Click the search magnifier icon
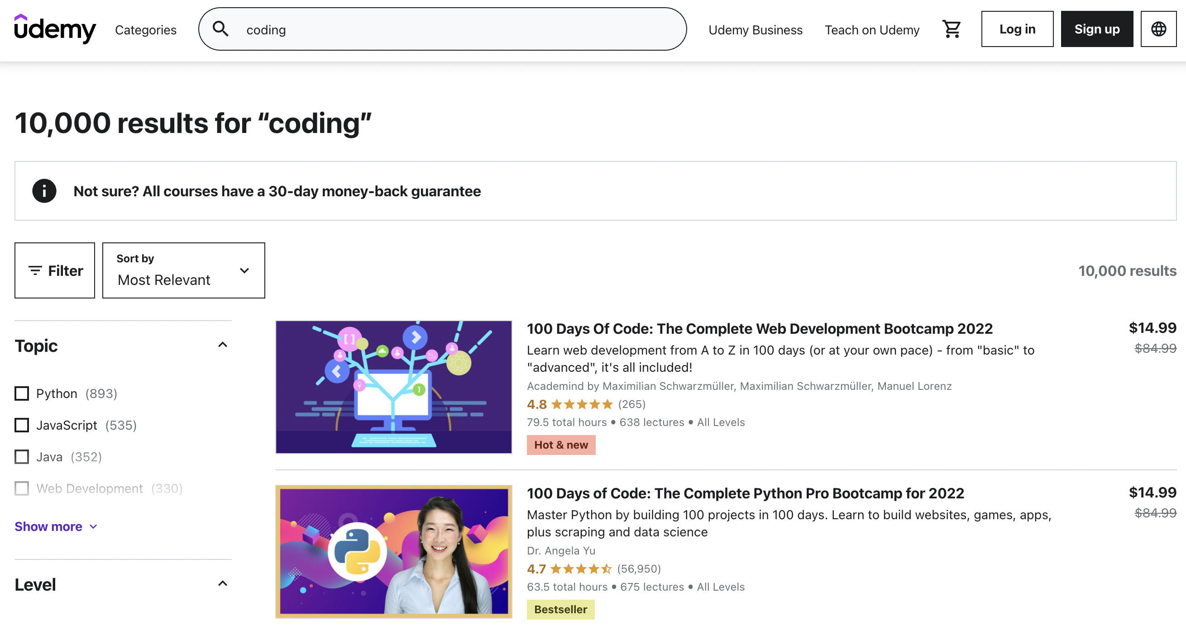 tap(221, 28)
